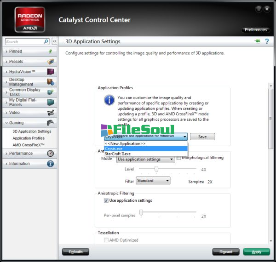
Task: Click the anti-aliasing Level slider
Action: [x=156, y=169]
